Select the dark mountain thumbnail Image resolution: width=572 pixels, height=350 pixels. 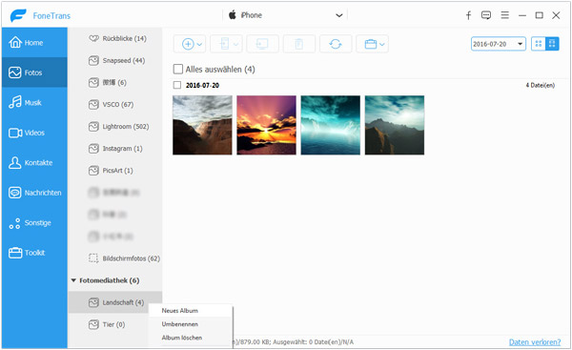click(x=395, y=125)
